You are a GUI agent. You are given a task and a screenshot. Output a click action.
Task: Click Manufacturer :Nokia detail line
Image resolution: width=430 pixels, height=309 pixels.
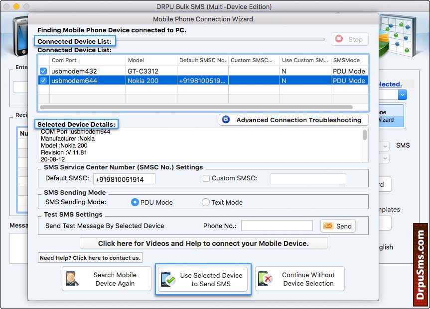(x=68, y=139)
